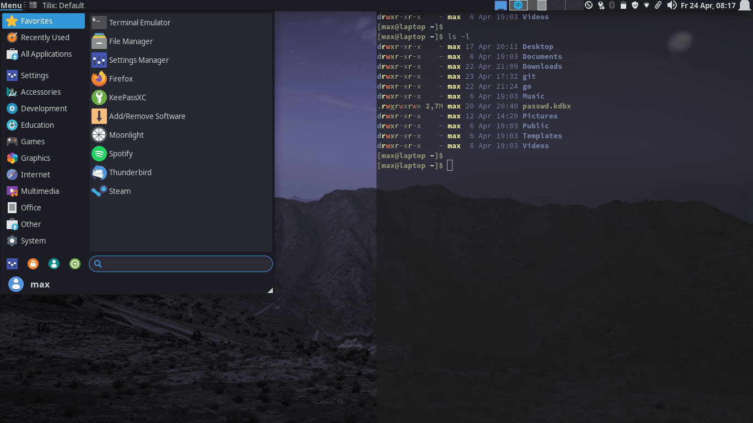Image resolution: width=753 pixels, height=423 pixels.
Task: Start Spotify from favorites
Action: pyautogui.click(x=181, y=154)
